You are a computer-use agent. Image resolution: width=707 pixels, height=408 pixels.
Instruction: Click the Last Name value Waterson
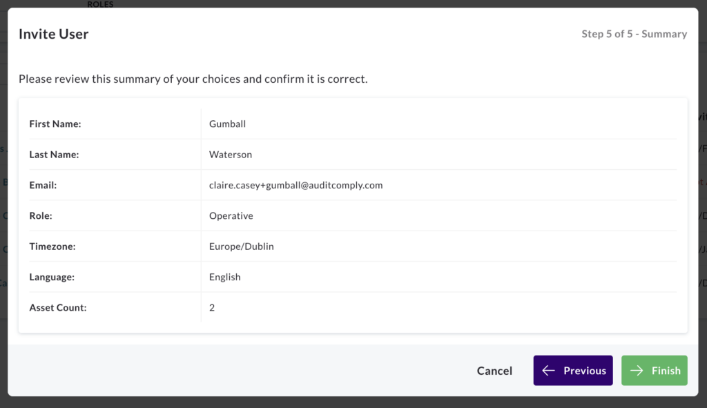231,155
